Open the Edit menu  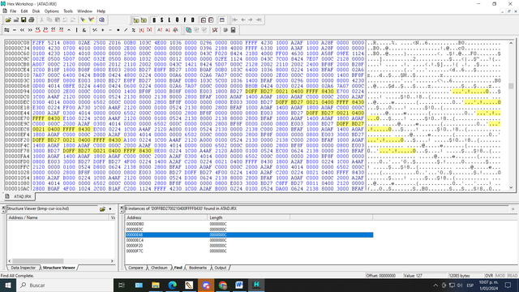(x=24, y=11)
